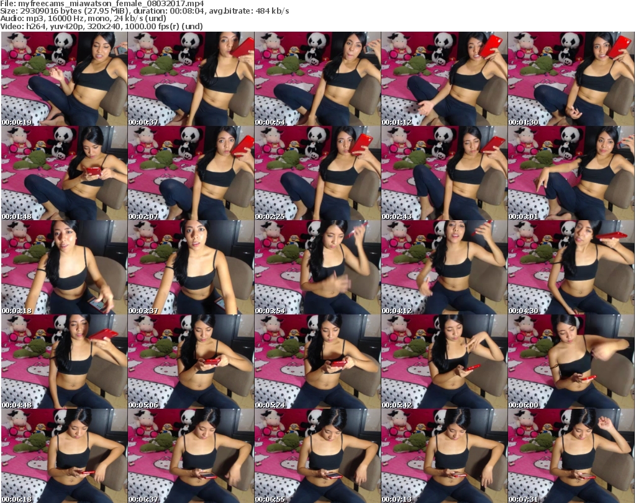This screenshot has width=636, height=503.
Task: View the frame with timestamp 00:06:37
Action: pyautogui.click(x=191, y=456)
